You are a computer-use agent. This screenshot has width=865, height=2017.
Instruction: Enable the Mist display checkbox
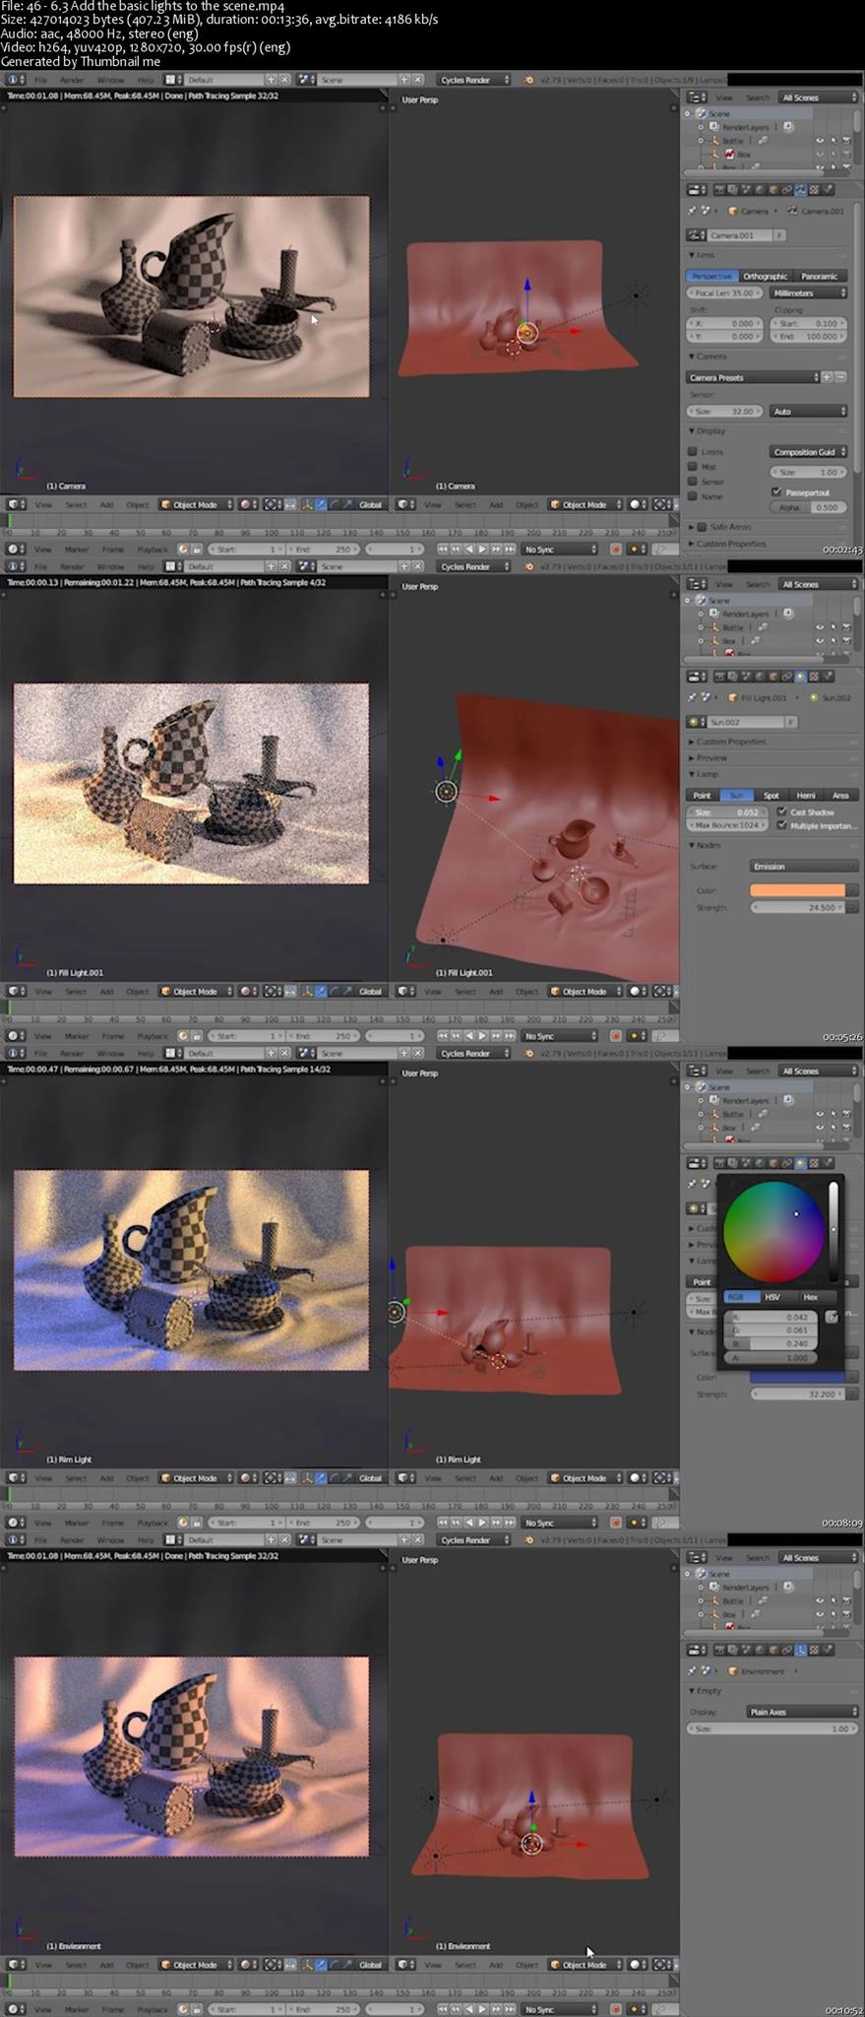pos(693,466)
